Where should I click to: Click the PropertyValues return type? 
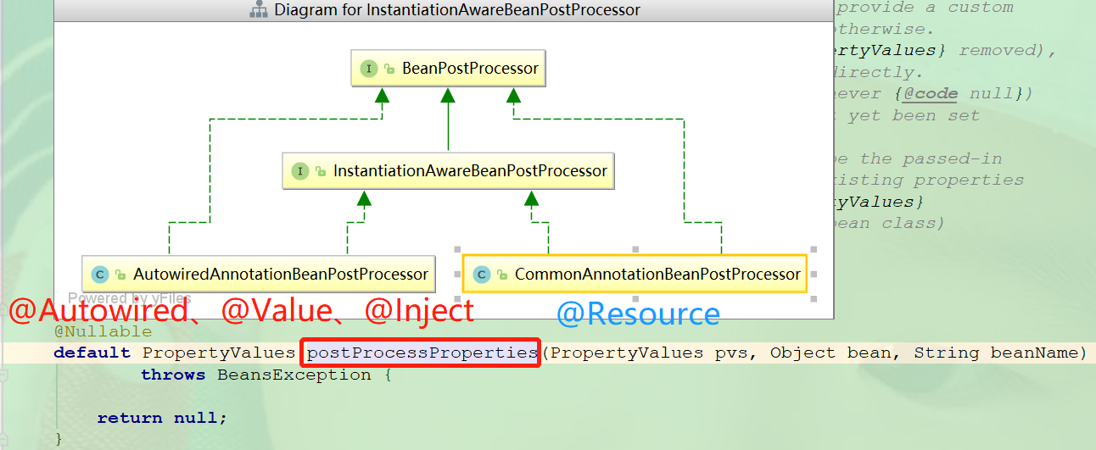(x=219, y=353)
